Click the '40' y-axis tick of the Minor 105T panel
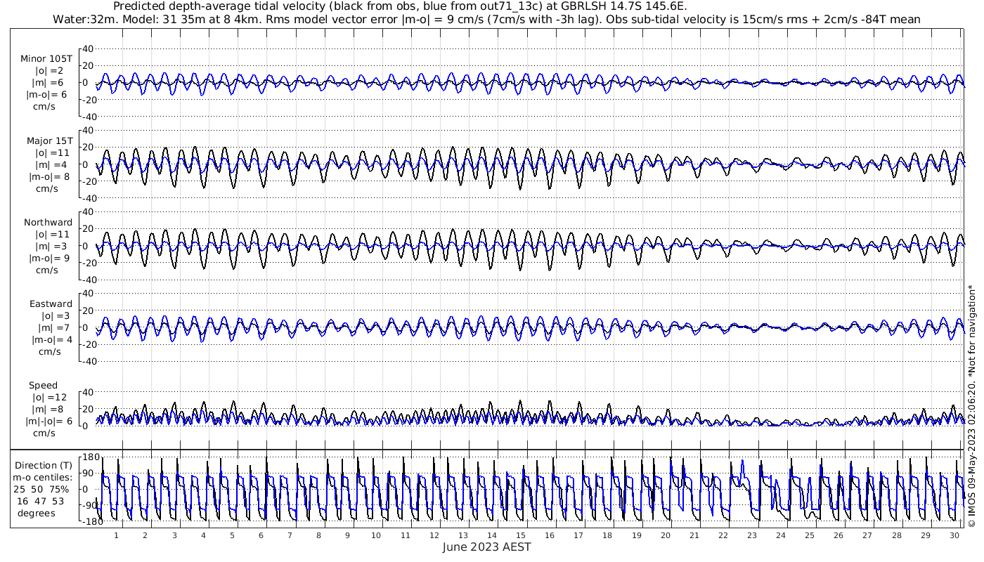This screenshot has width=984, height=562. click(x=87, y=48)
